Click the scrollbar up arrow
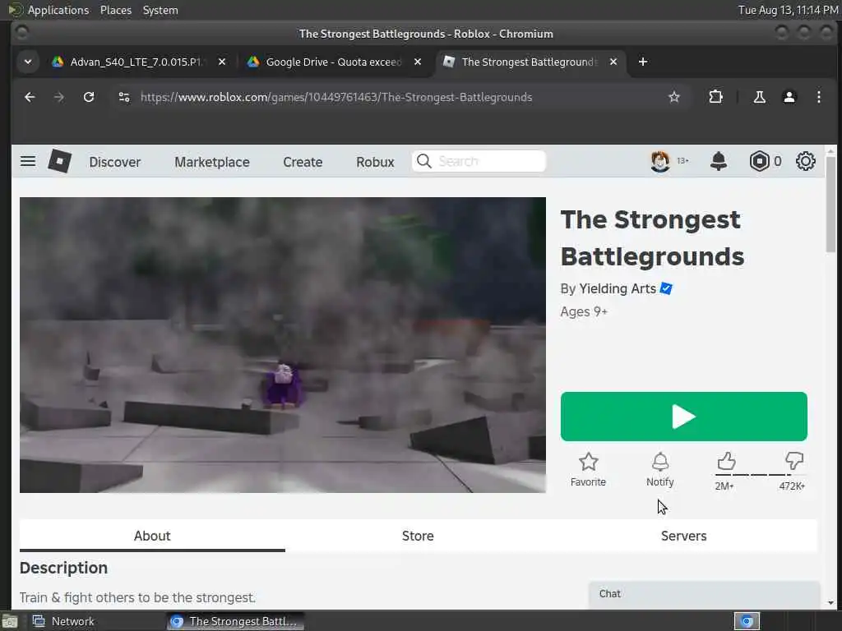This screenshot has height=631, width=842. click(x=830, y=151)
